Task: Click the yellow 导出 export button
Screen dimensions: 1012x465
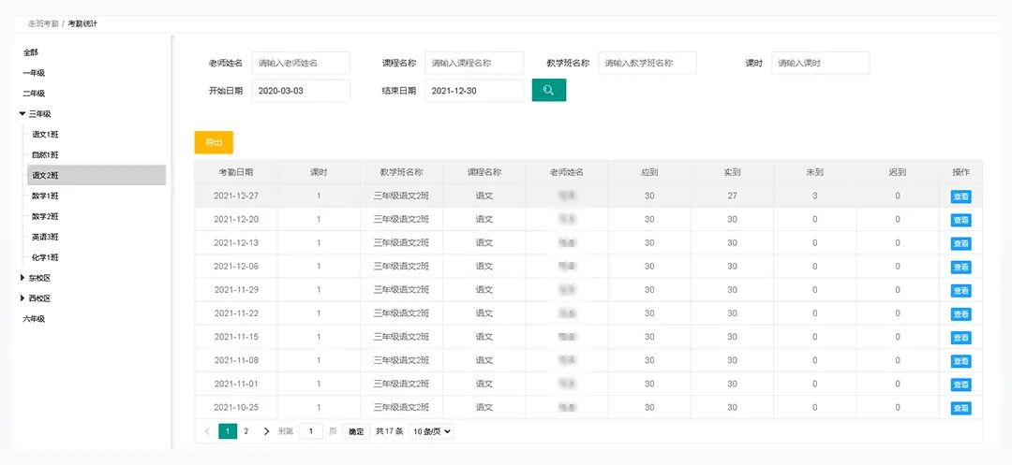Action: coord(214,142)
